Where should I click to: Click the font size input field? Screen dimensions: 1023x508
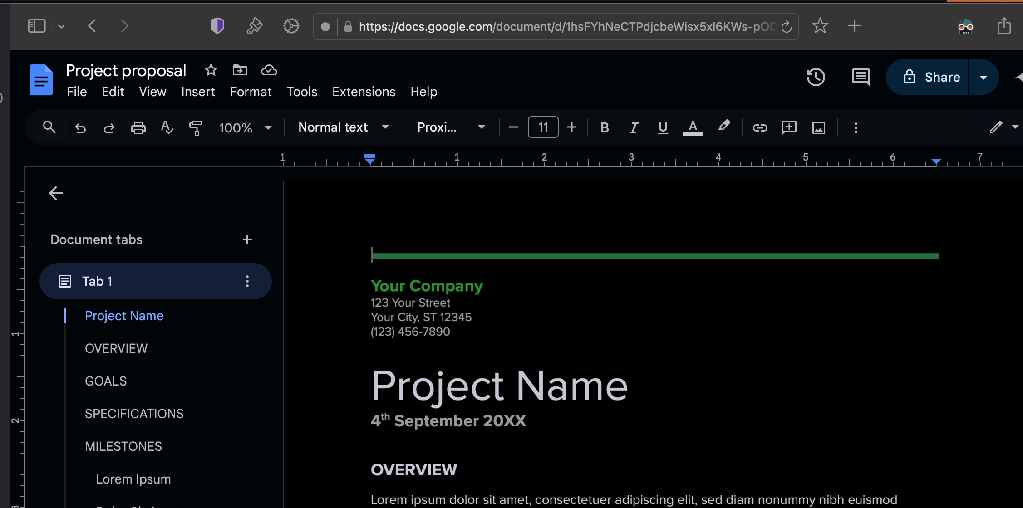click(x=543, y=127)
